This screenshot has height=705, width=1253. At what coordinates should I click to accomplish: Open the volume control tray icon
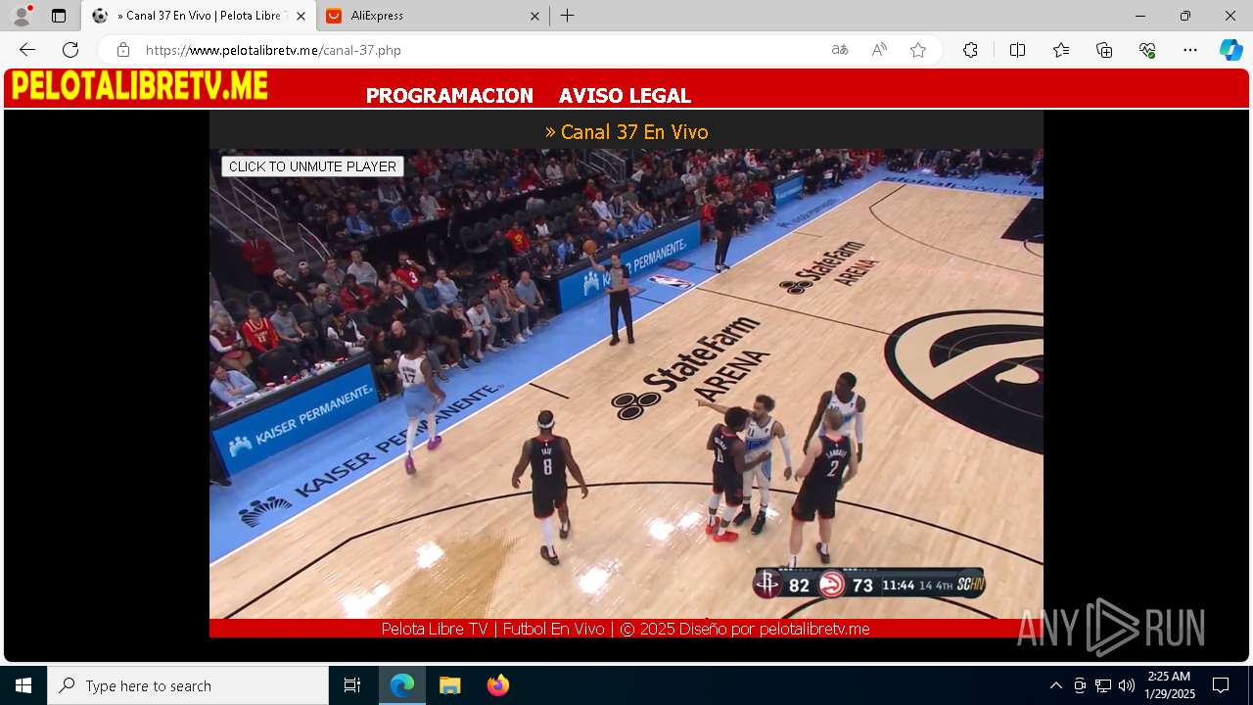pyautogui.click(x=1127, y=685)
